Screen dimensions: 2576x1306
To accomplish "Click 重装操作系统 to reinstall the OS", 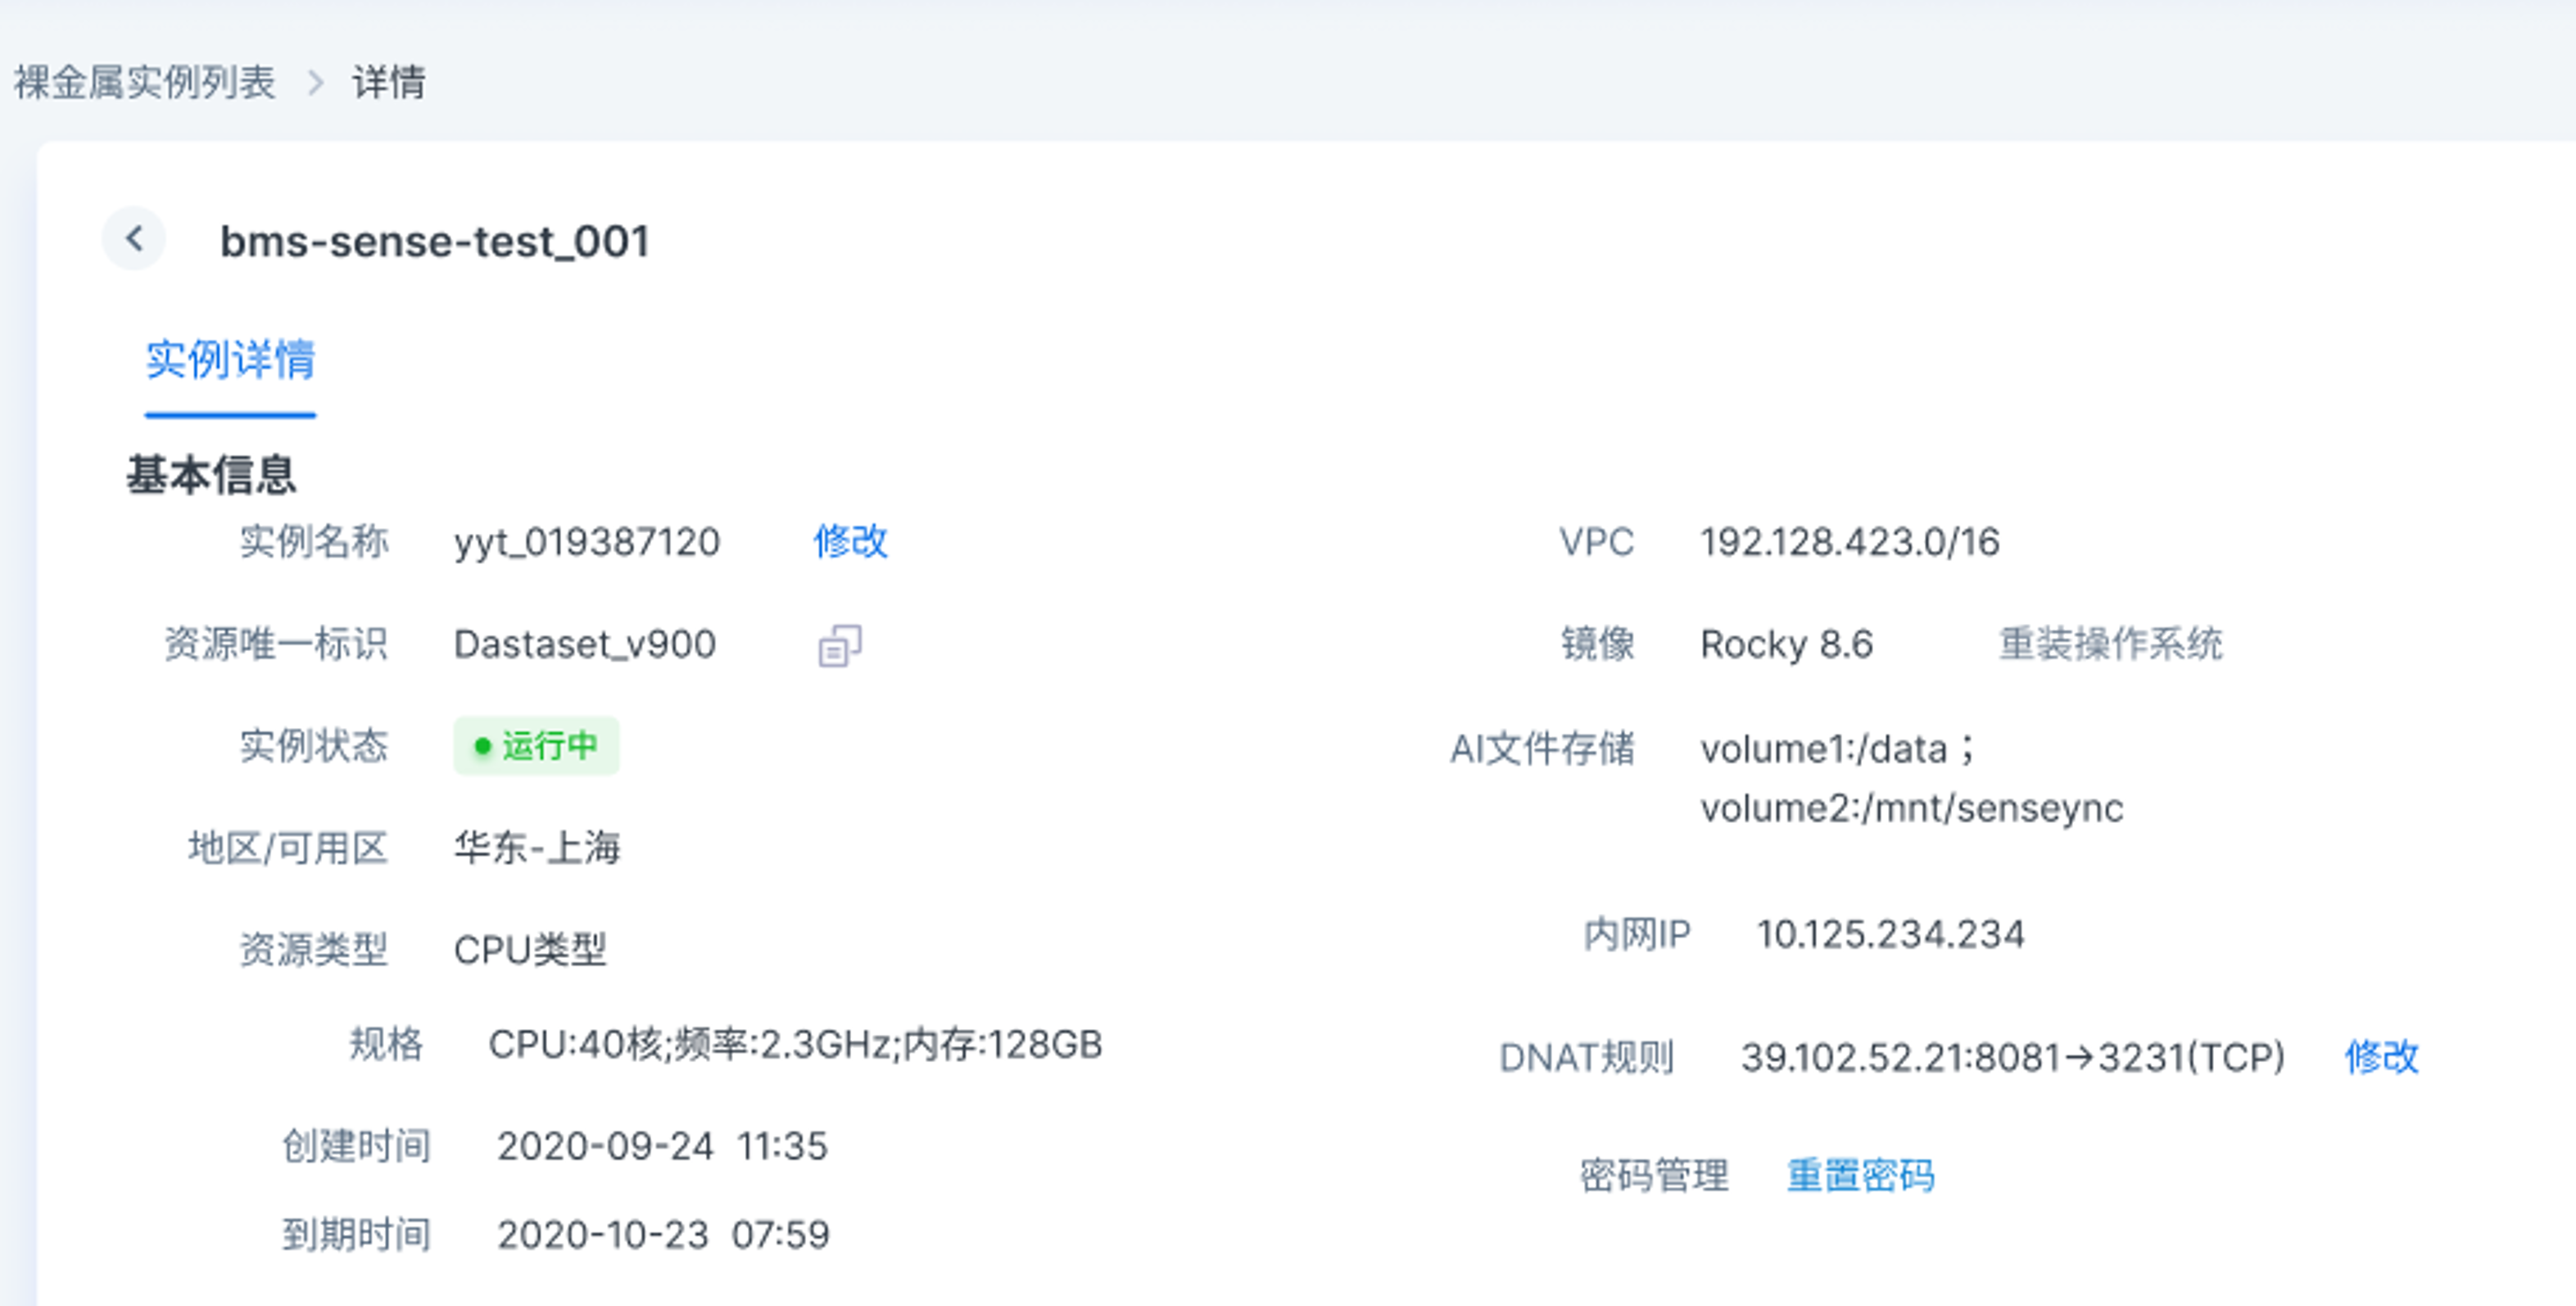I will [x=2110, y=645].
